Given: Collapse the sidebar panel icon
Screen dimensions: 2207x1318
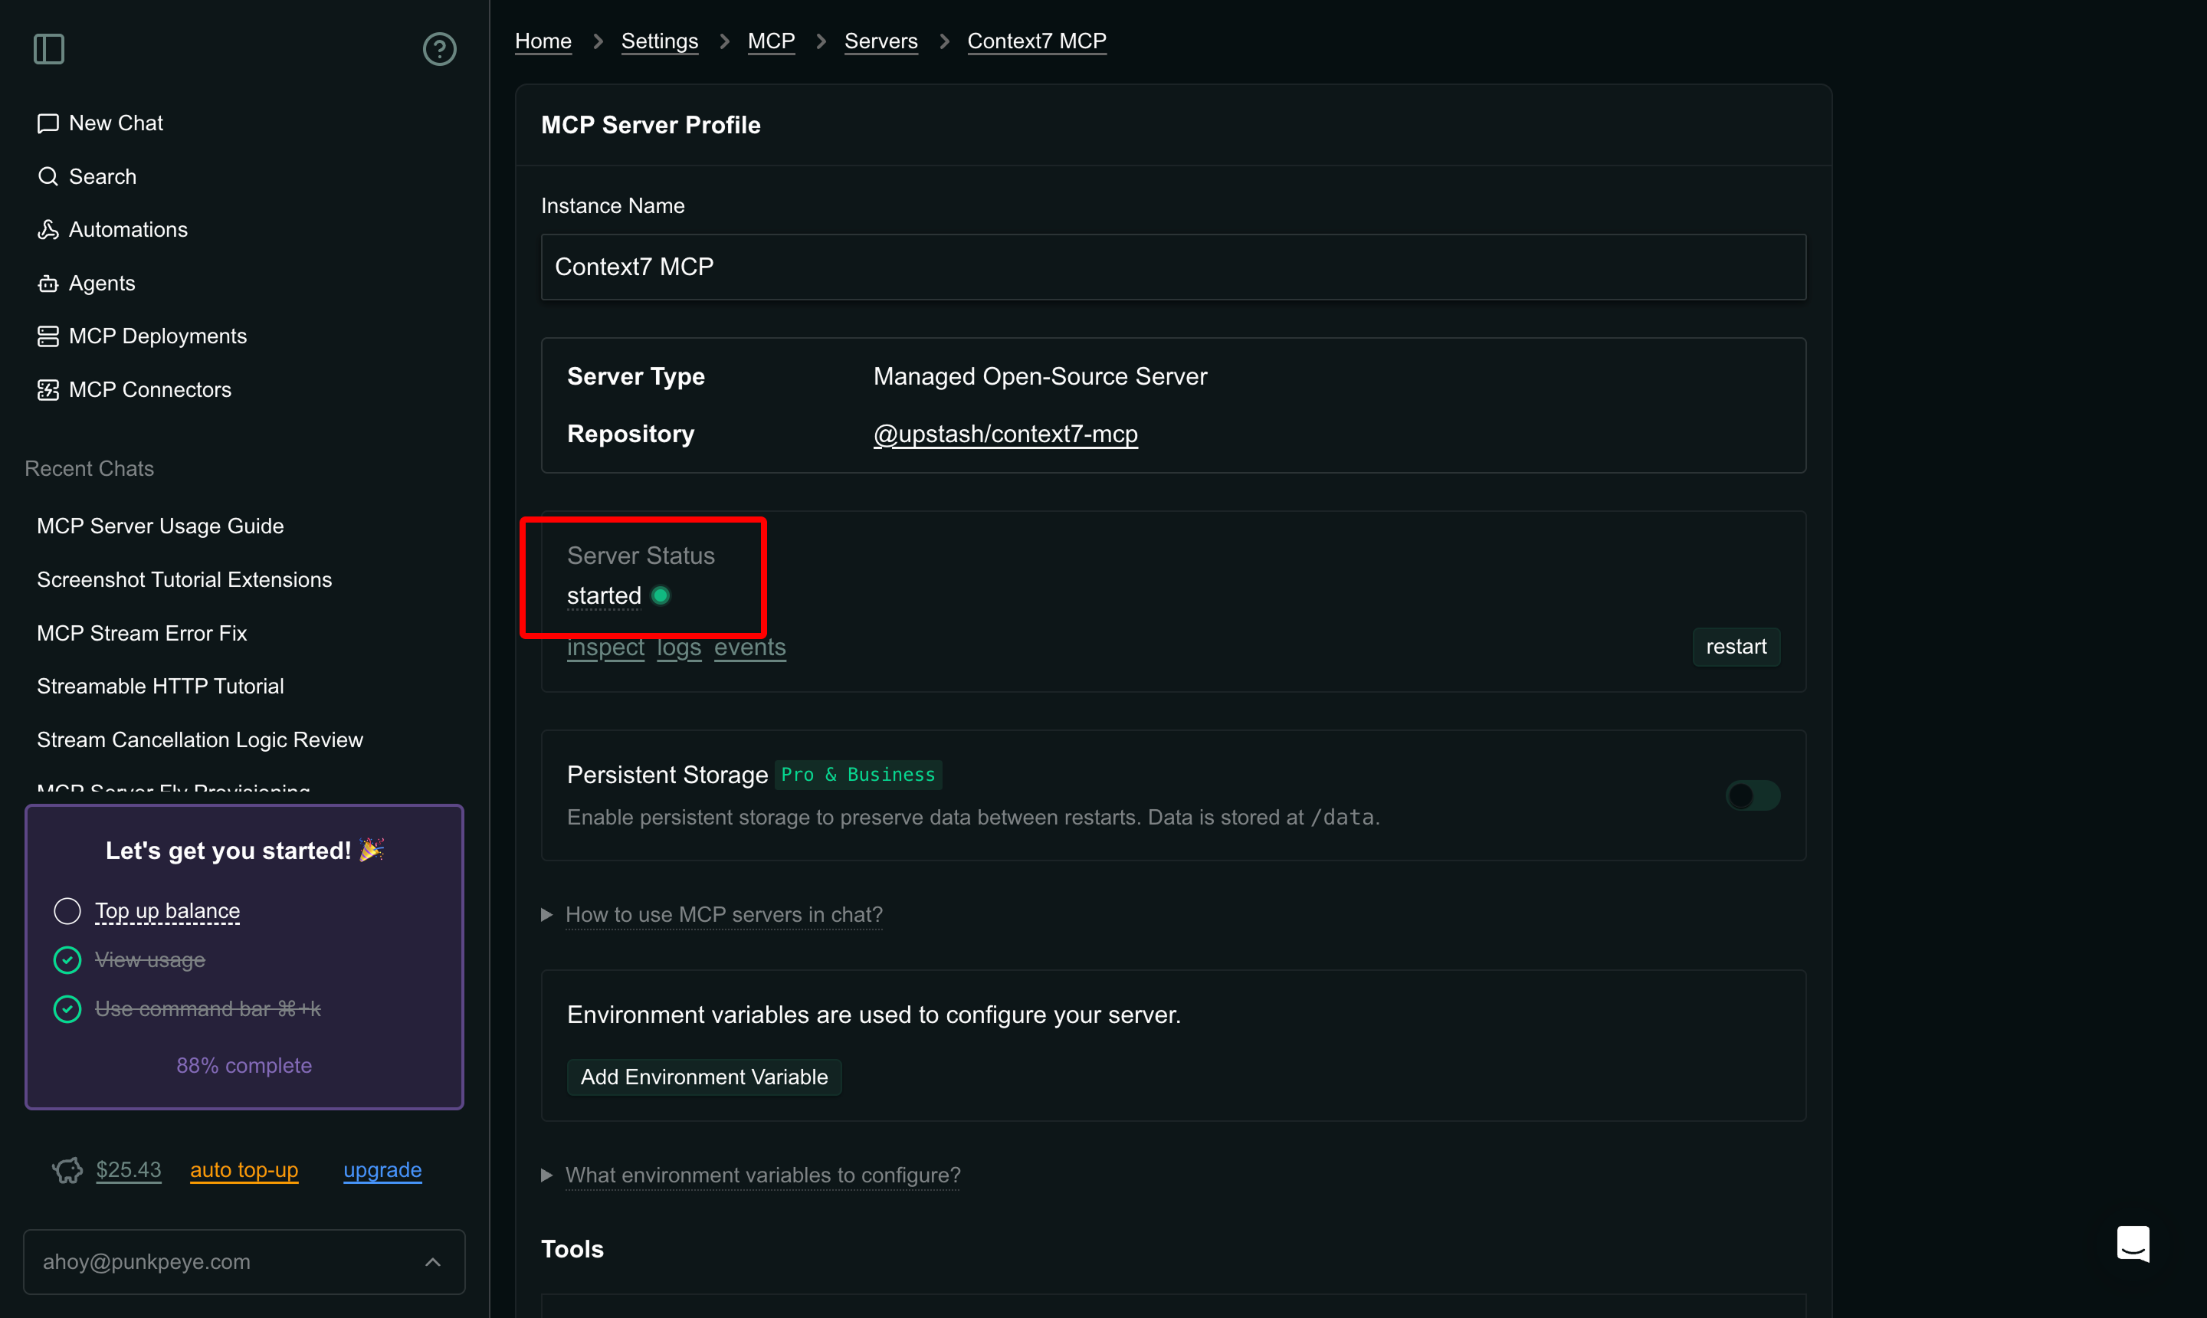Looking at the screenshot, I should pos(49,49).
